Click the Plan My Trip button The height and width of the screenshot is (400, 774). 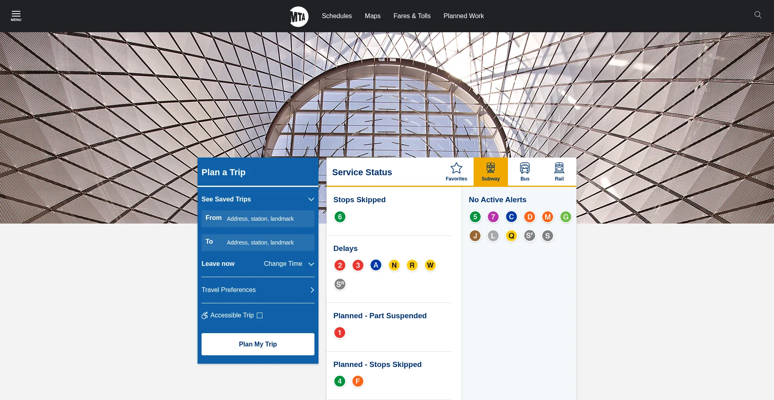coord(258,344)
